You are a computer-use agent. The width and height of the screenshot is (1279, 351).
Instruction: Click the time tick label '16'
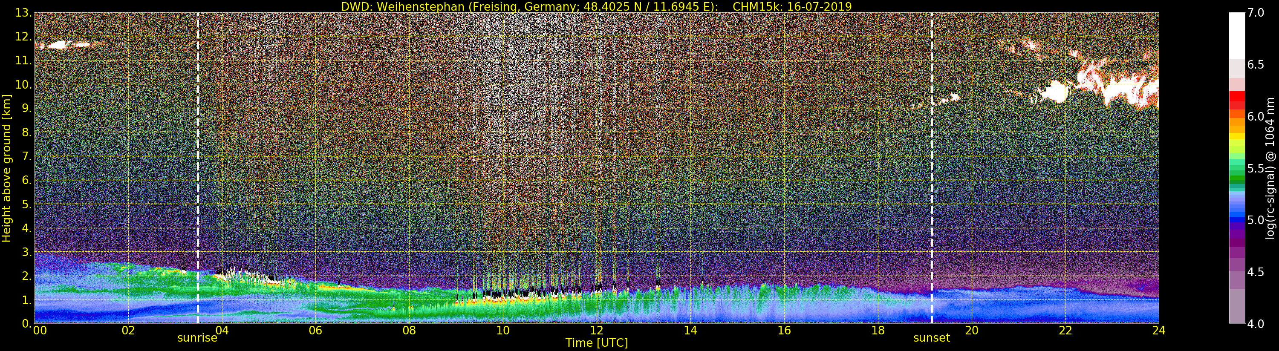pyautogui.click(x=784, y=330)
